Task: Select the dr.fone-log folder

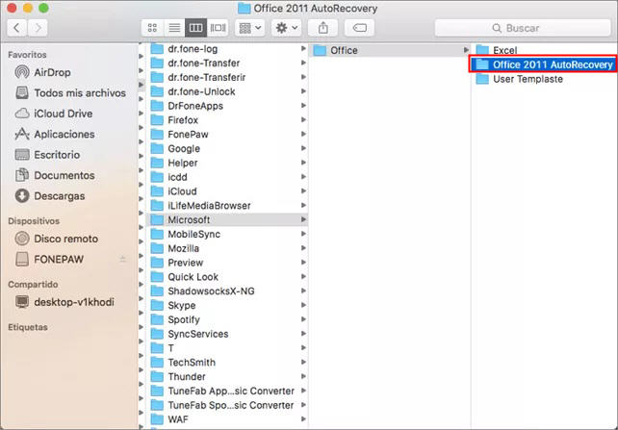Action: click(x=227, y=49)
